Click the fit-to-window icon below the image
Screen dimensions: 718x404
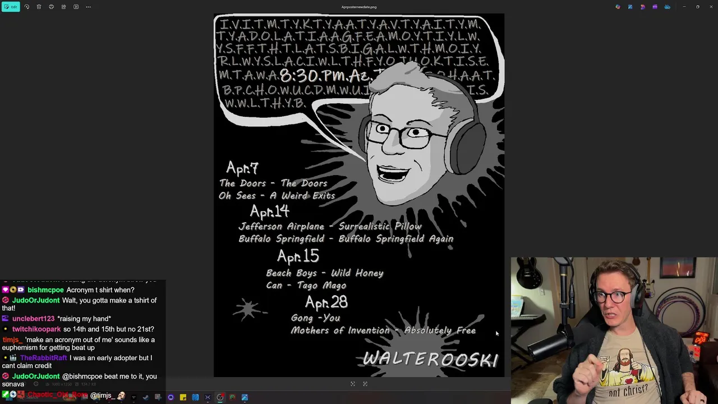(353, 384)
